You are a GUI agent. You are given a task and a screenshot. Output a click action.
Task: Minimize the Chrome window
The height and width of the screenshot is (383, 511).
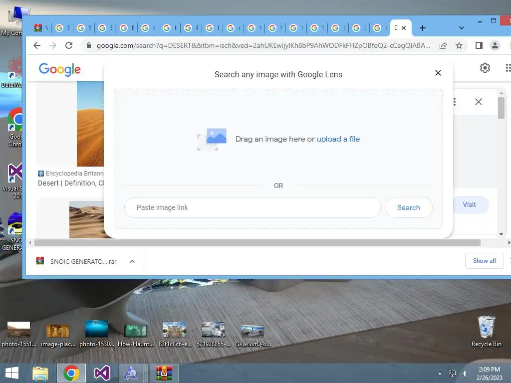point(480,21)
